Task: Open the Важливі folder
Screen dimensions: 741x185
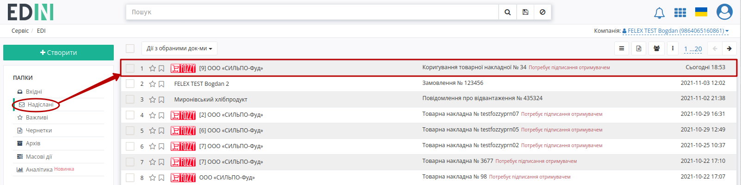Action: pos(37,118)
